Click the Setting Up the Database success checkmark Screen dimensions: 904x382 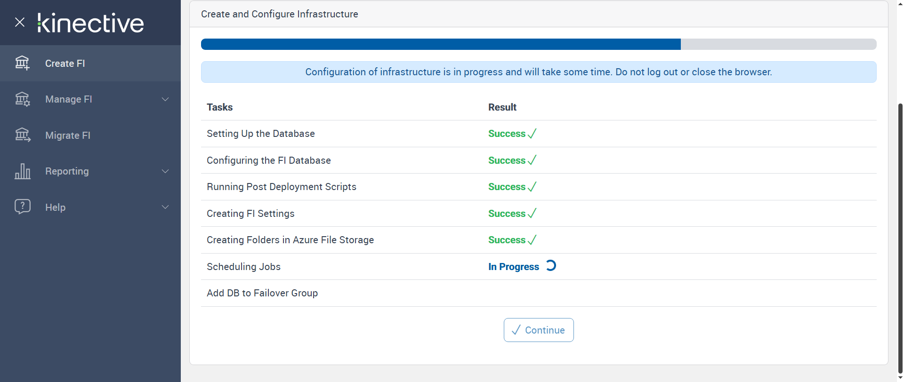(x=532, y=134)
